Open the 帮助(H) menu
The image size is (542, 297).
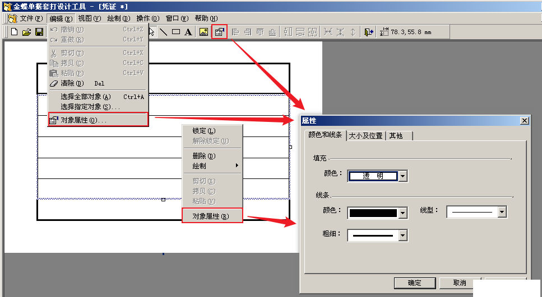tap(206, 18)
